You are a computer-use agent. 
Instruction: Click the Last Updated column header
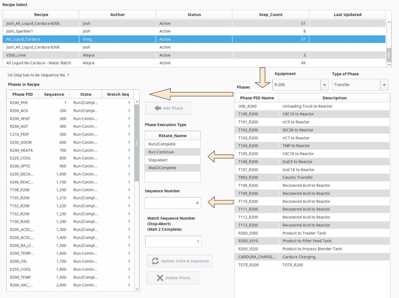pyautogui.click(x=347, y=15)
